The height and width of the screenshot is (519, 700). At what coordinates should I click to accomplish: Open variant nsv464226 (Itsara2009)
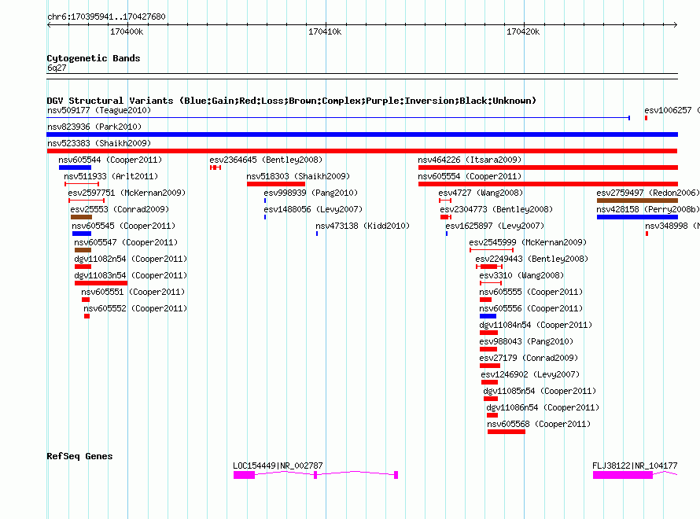point(470,160)
